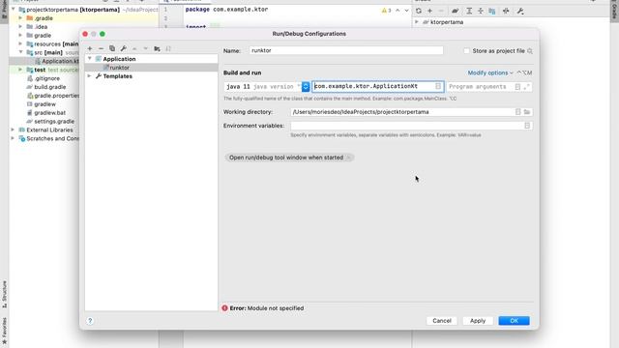
Task: Click the Apply button
Action: (478, 321)
